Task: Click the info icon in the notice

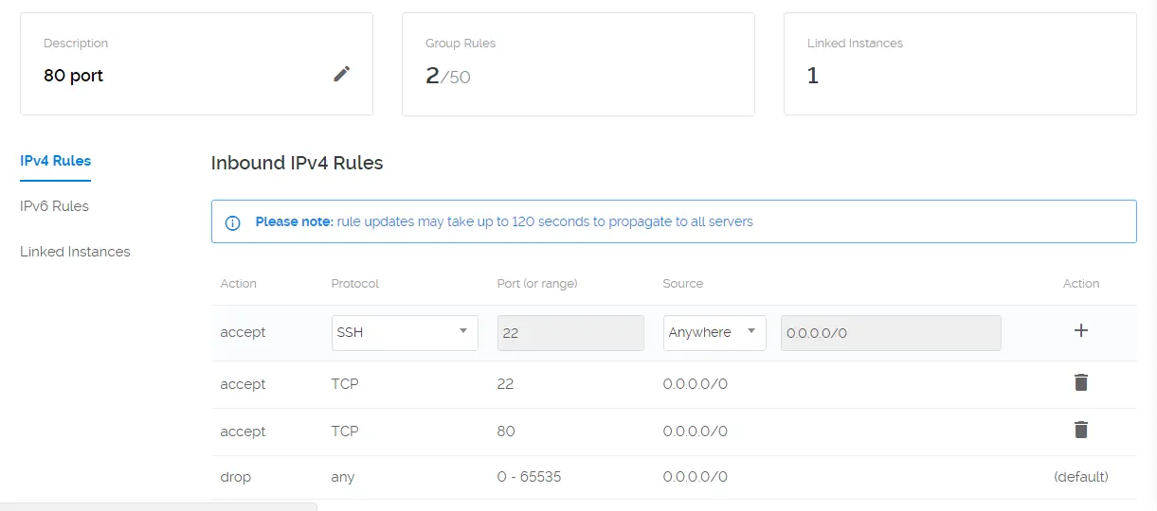Action: point(232,223)
